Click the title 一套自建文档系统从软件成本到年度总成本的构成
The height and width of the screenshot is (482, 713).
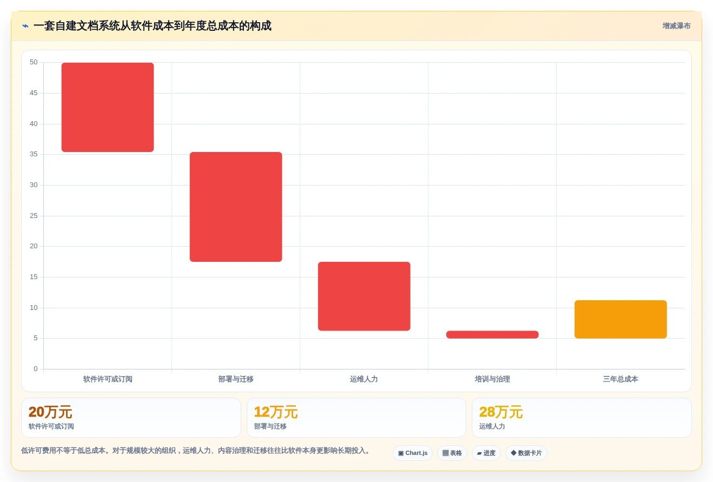(x=152, y=26)
